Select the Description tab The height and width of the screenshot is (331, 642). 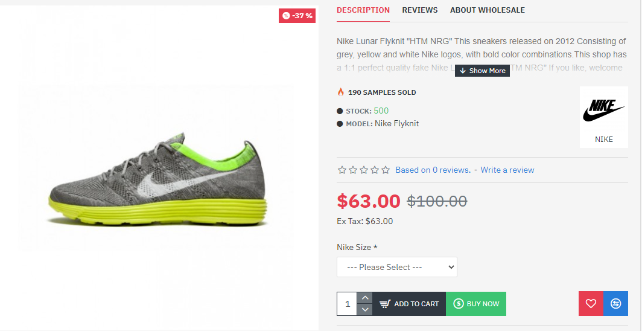point(363,10)
